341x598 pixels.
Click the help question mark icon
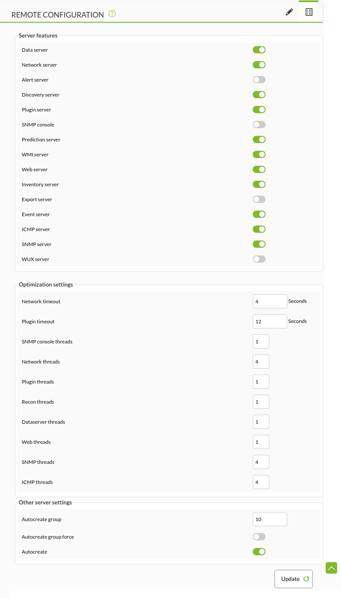pos(112,14)
